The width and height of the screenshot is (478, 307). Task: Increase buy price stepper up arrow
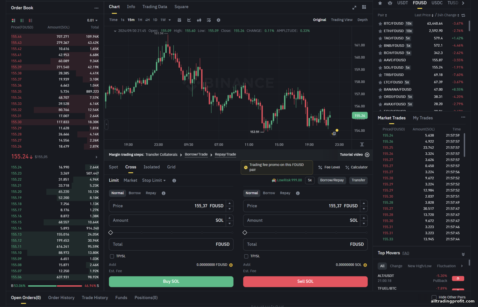point(229,203)
